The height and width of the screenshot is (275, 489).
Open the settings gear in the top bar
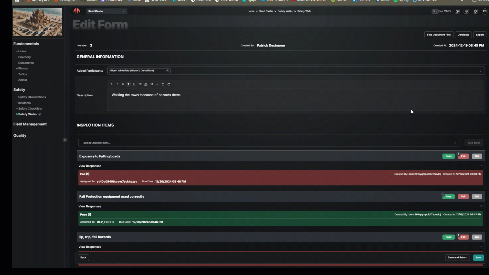(x=466, y=11)
